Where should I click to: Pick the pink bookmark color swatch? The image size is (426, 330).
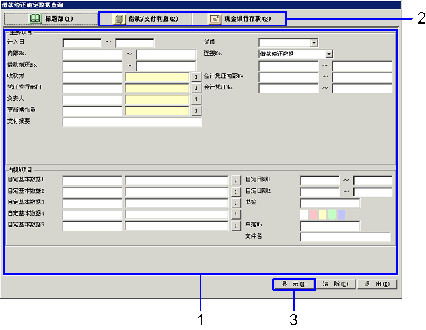[314, 214]
